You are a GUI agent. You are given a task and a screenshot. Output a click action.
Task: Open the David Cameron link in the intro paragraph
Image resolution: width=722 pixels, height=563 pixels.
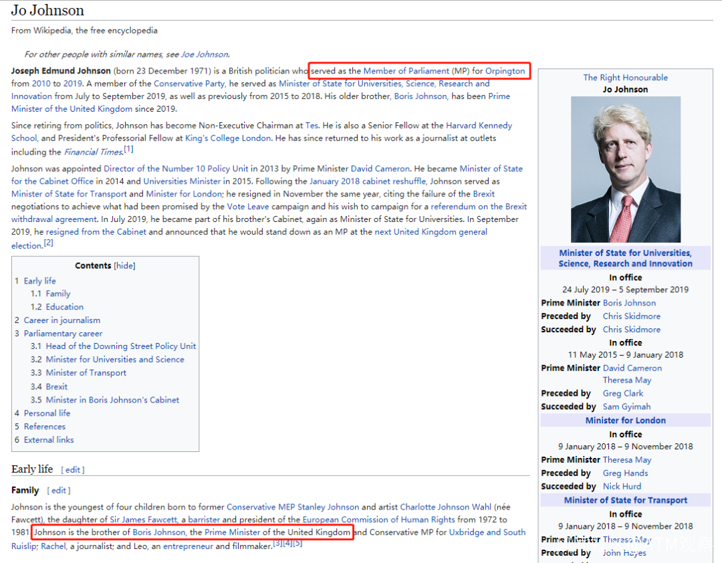point(380,168)
